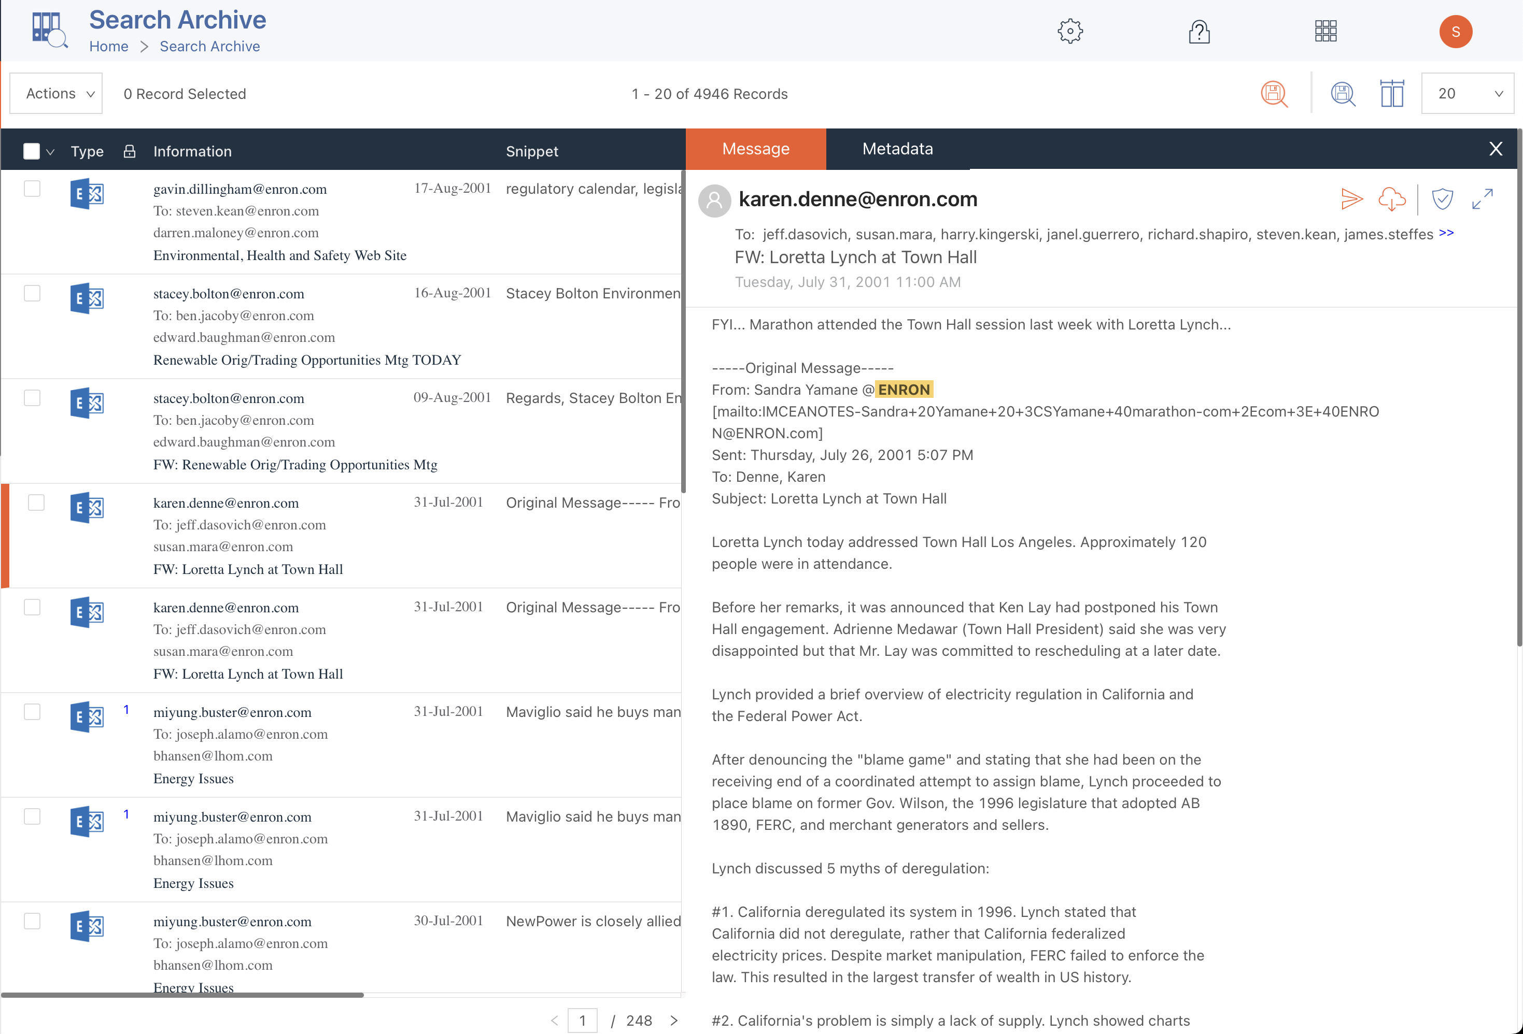This screenshot has width=1523, height=1034.
Task: Open attachment count 1 on first miyung.buster row
Action: pos(126,710)
